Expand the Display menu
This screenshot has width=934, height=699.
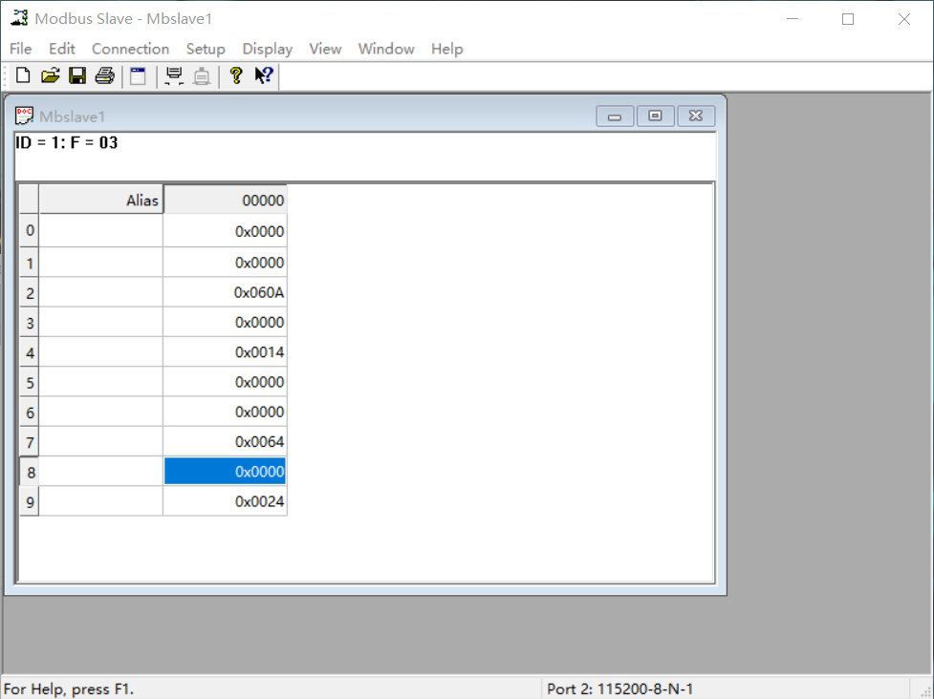click(x=268, y=49)
